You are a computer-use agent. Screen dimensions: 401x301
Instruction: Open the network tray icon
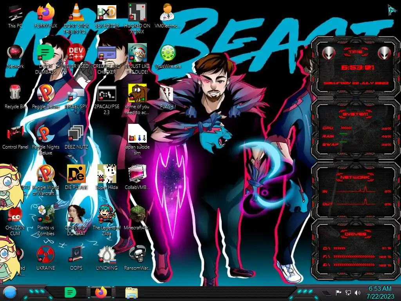pyautogui.click(x=348, y=292)
